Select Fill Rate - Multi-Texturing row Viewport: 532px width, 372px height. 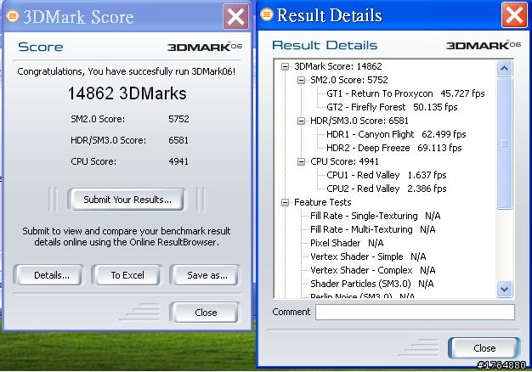[372, 229]
